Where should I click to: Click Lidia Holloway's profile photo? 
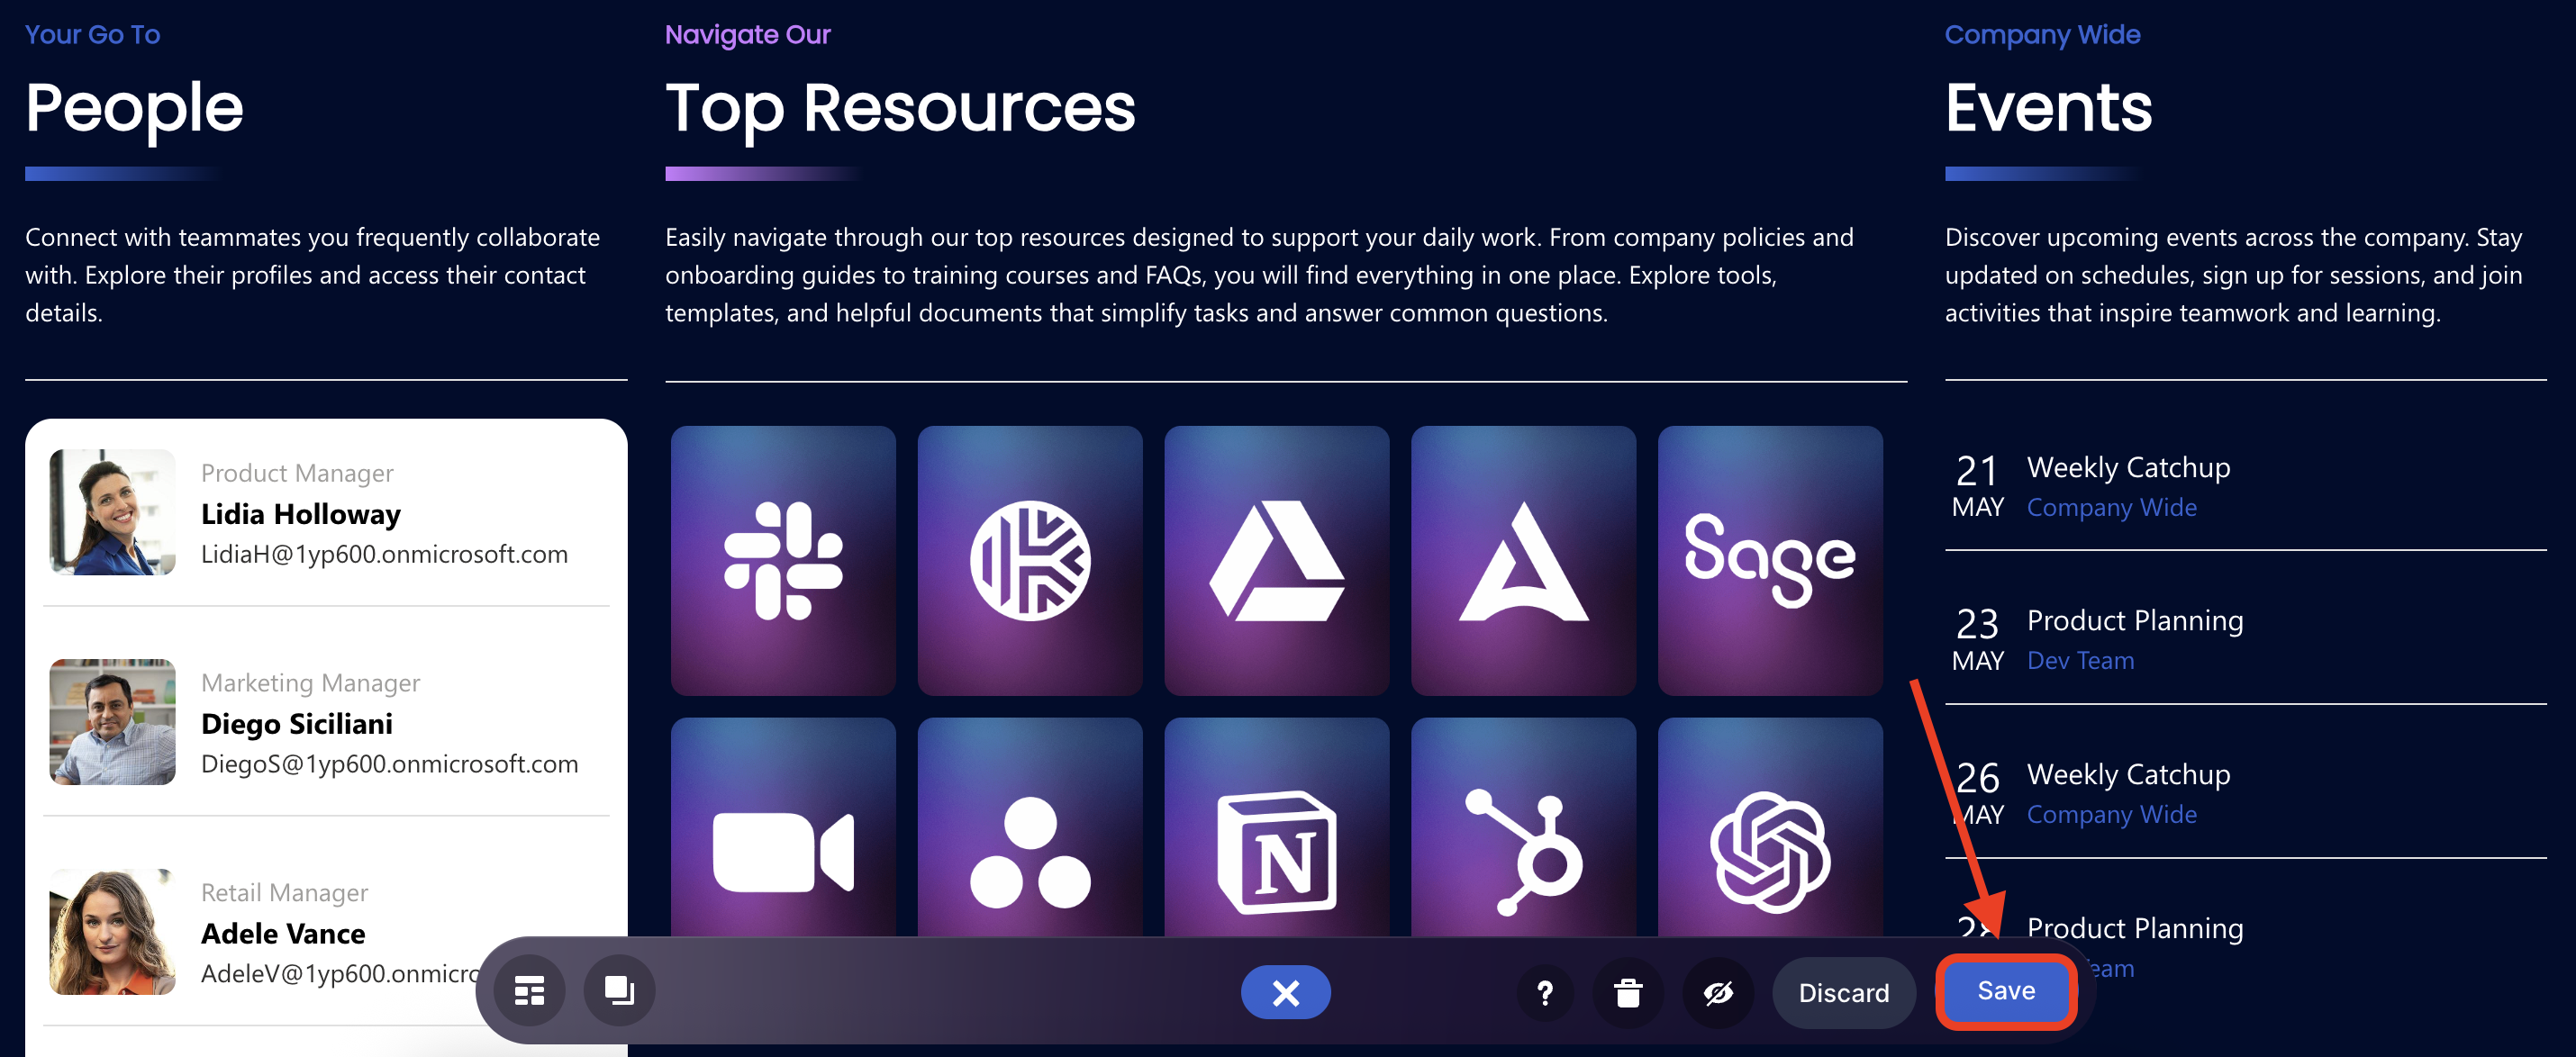coord(112,512)
